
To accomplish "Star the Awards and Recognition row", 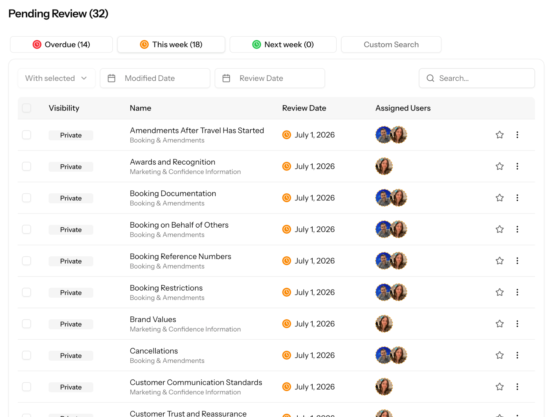I will (499, 166).
